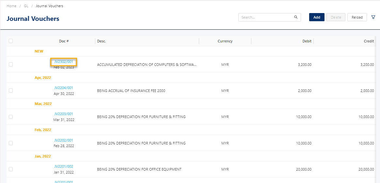Click the Delete button
The image size is (380, 183).
[x=336, y=17]
